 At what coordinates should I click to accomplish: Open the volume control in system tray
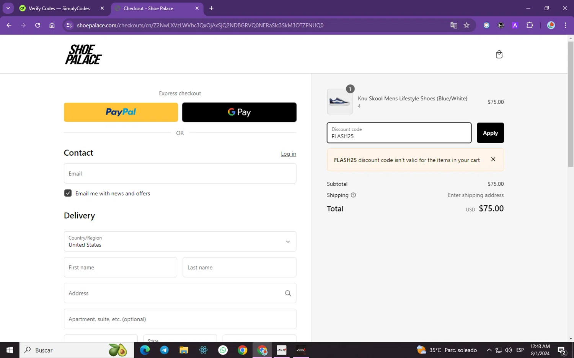(508, 350)
